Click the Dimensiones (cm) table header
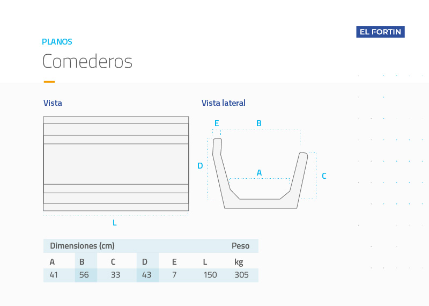The width and height of the screenshot is (429, 306). pos(82,246)
